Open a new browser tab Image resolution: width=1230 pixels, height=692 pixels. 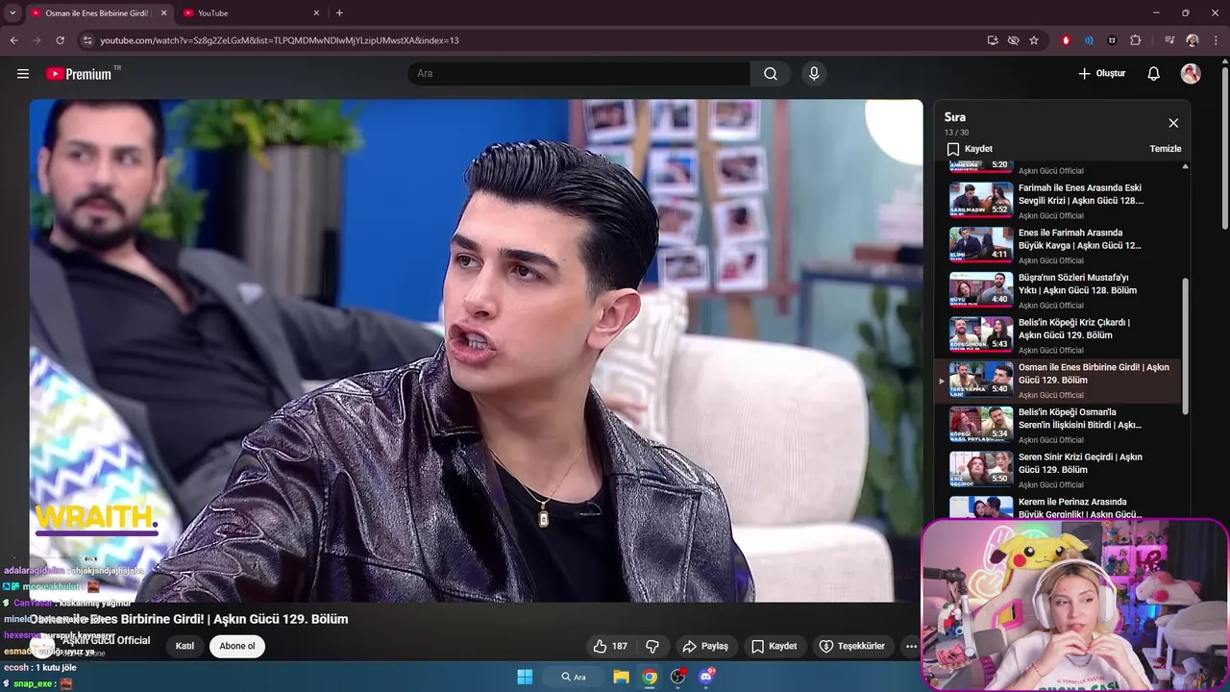(x=339, y=13)
